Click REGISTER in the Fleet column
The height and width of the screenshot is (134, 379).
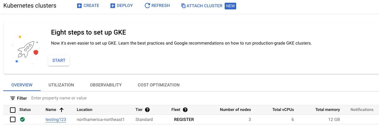click(184, 119)
